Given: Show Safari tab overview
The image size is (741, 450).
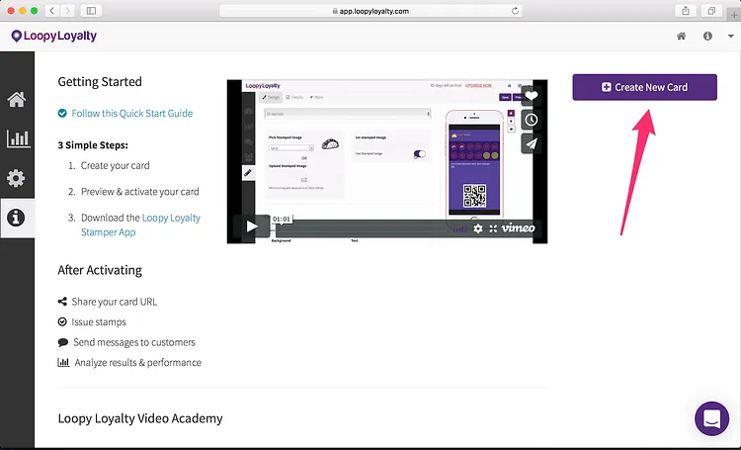Looking at the screenshot, I should (x=711, y=11).
